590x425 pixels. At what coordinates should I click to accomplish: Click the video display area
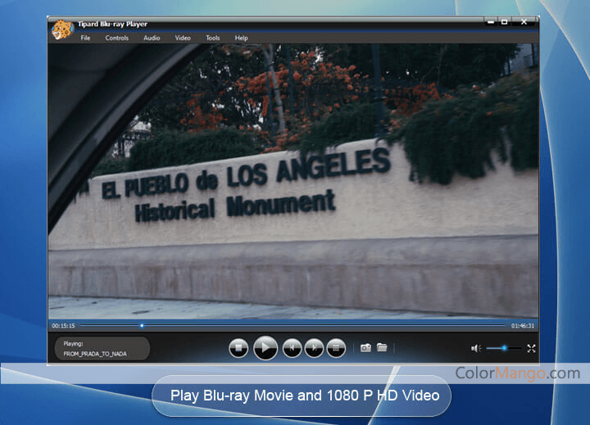tap(293, 181)
